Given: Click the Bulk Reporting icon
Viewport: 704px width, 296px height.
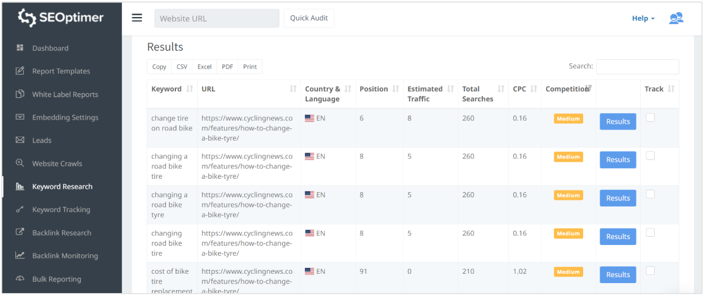Looking at the screenshot, I should [x=20, y=279].
